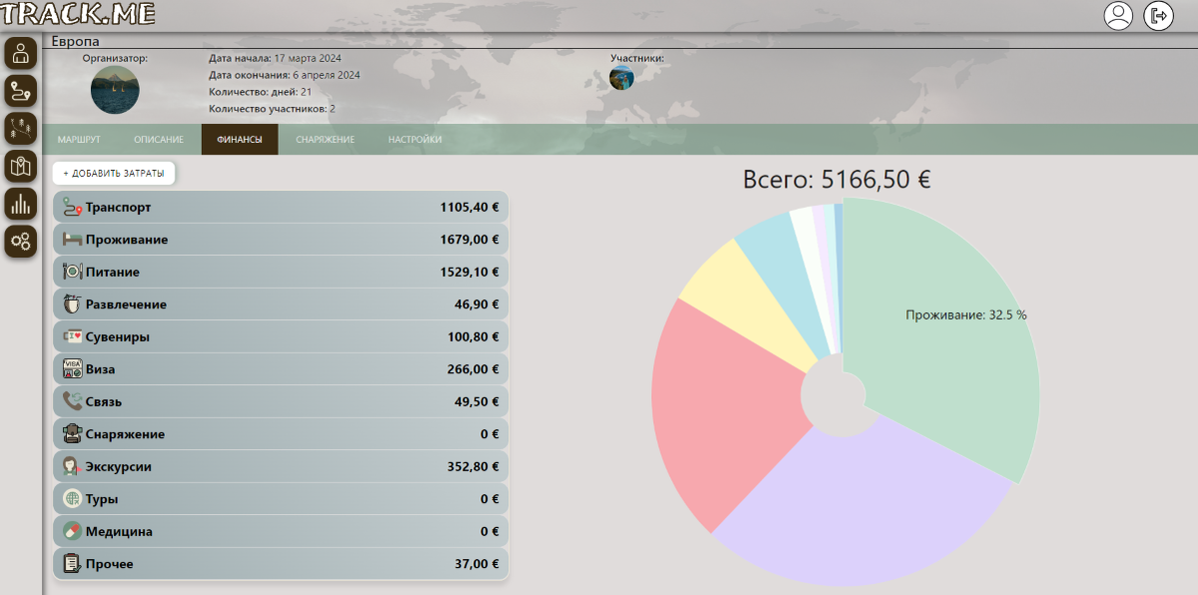The width and height of the screenshot is (1198, 595).
Task: Open the routes sidebar icon
Action: 20,91
